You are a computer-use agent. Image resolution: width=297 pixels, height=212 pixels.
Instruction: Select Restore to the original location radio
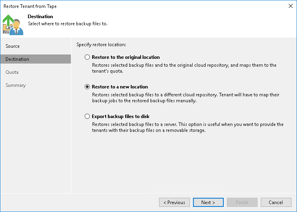tap(87, 57)
